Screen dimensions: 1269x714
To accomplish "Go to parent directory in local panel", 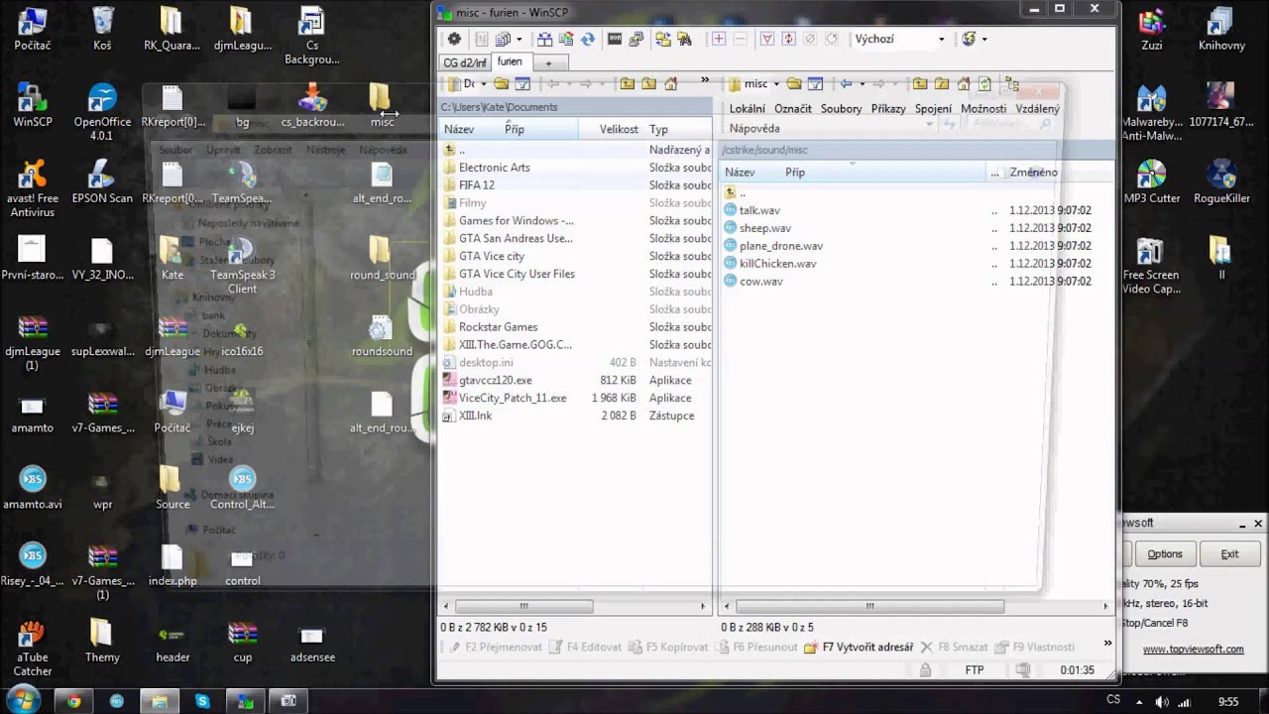I will click(627, 84).
